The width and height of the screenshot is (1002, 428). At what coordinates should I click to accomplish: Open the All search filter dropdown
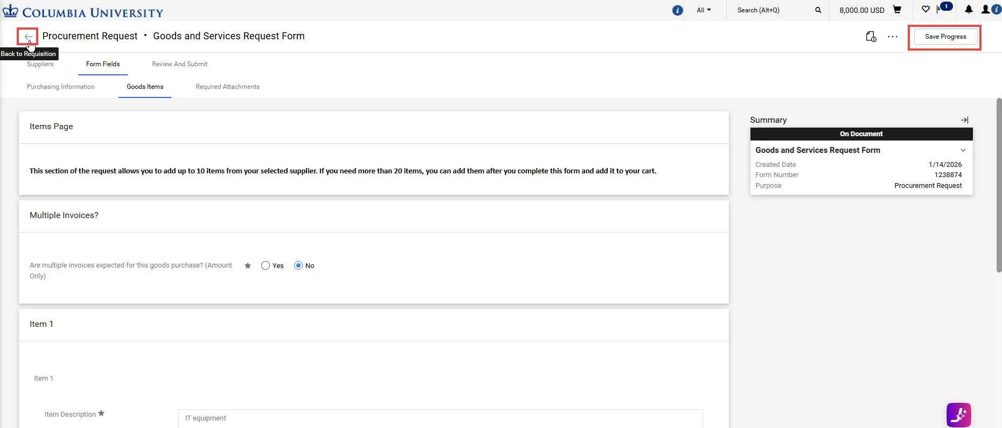(x=704, y=10)
